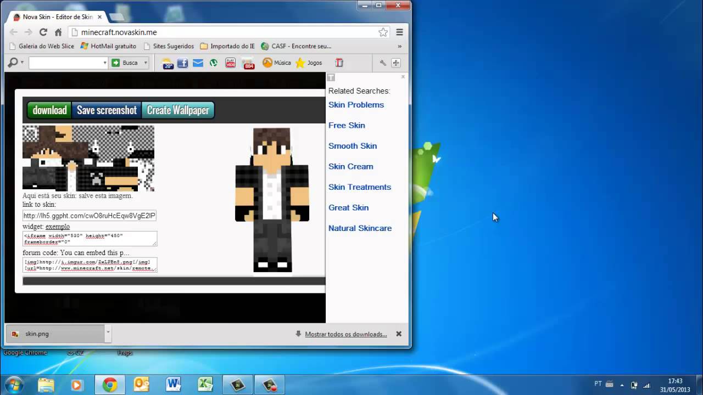Viewport: 703px width, 395px height.
Task: Expand the toolbar search field dropdown
Action: coord(105,63)
